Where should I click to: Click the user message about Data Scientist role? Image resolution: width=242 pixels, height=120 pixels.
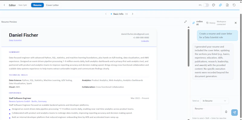click(217, 36)
